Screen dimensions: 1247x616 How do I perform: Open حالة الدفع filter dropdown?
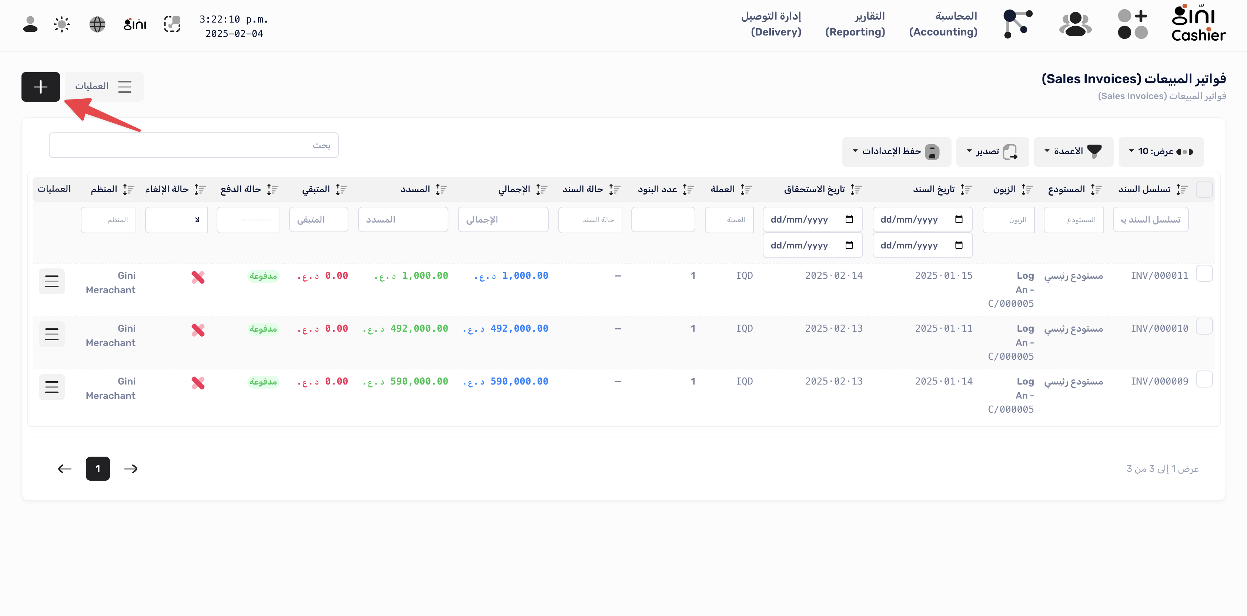(248, 220)
